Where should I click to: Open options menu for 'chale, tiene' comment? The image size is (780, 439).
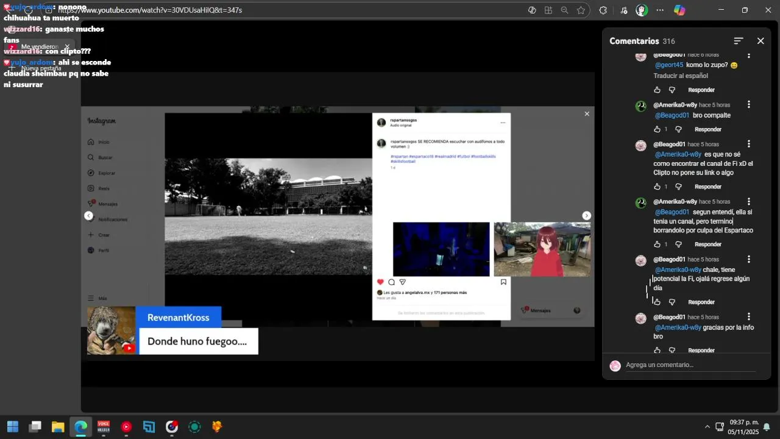[x=749, y=260]
